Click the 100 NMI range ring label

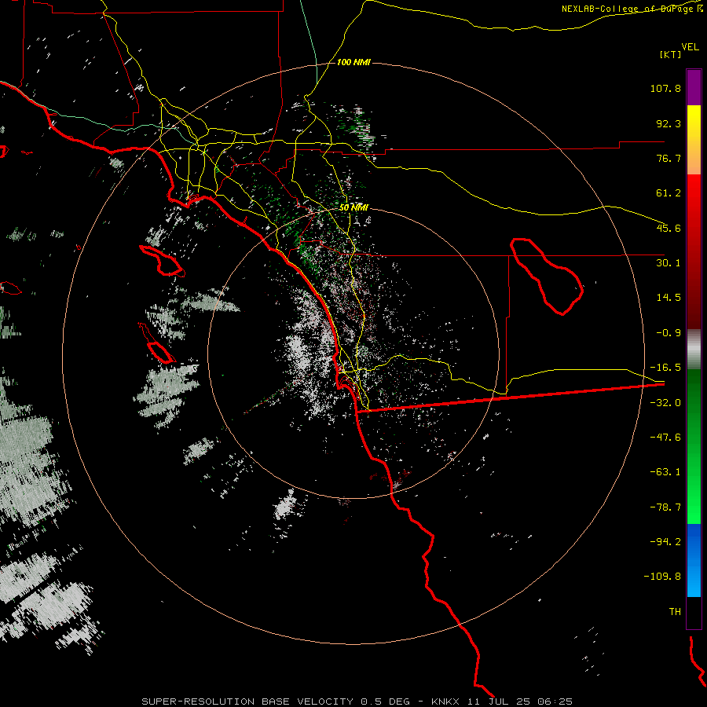(353, 62)
